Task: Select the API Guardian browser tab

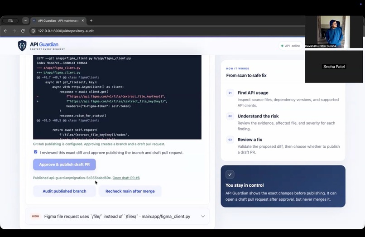Action: coord(58,20)
